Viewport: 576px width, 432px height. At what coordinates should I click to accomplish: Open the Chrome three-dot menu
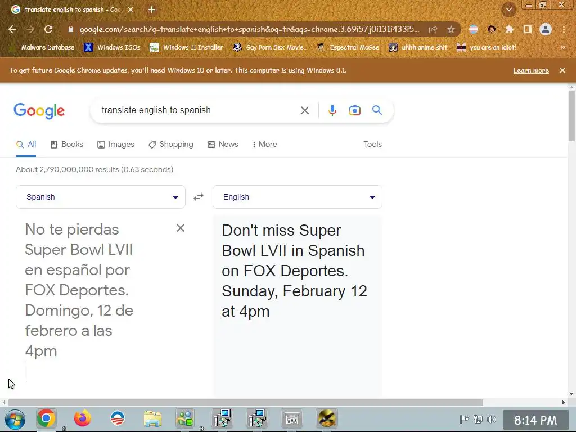[564, 29]
